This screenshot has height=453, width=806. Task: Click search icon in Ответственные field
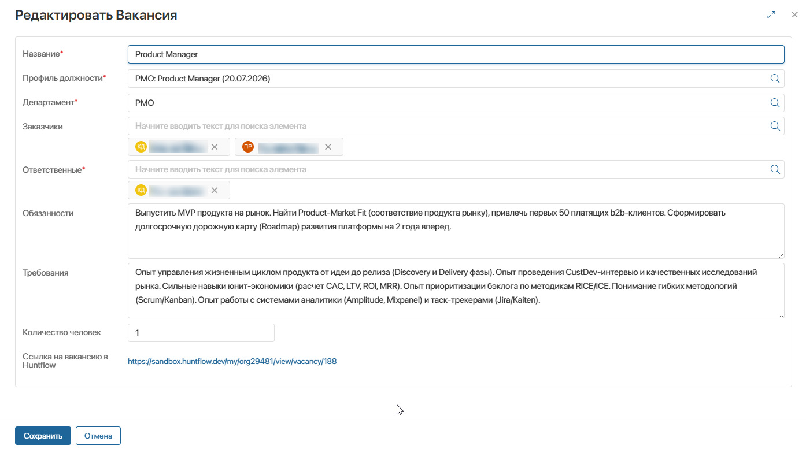[x=775, y=169]
